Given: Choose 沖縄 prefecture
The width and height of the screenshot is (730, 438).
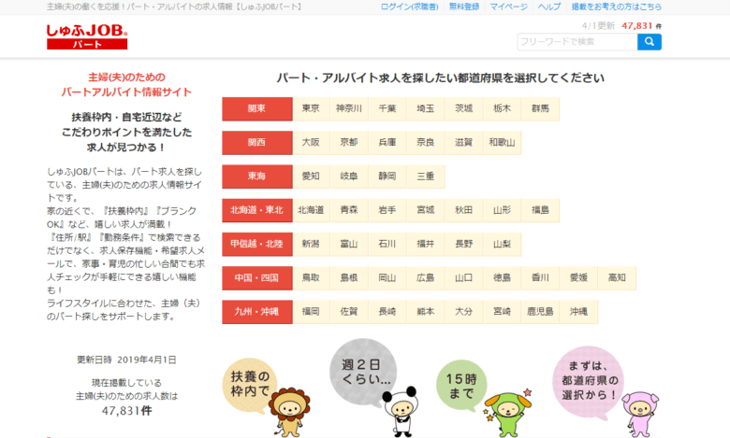Looking at the screenshot, I should point(578,312).
